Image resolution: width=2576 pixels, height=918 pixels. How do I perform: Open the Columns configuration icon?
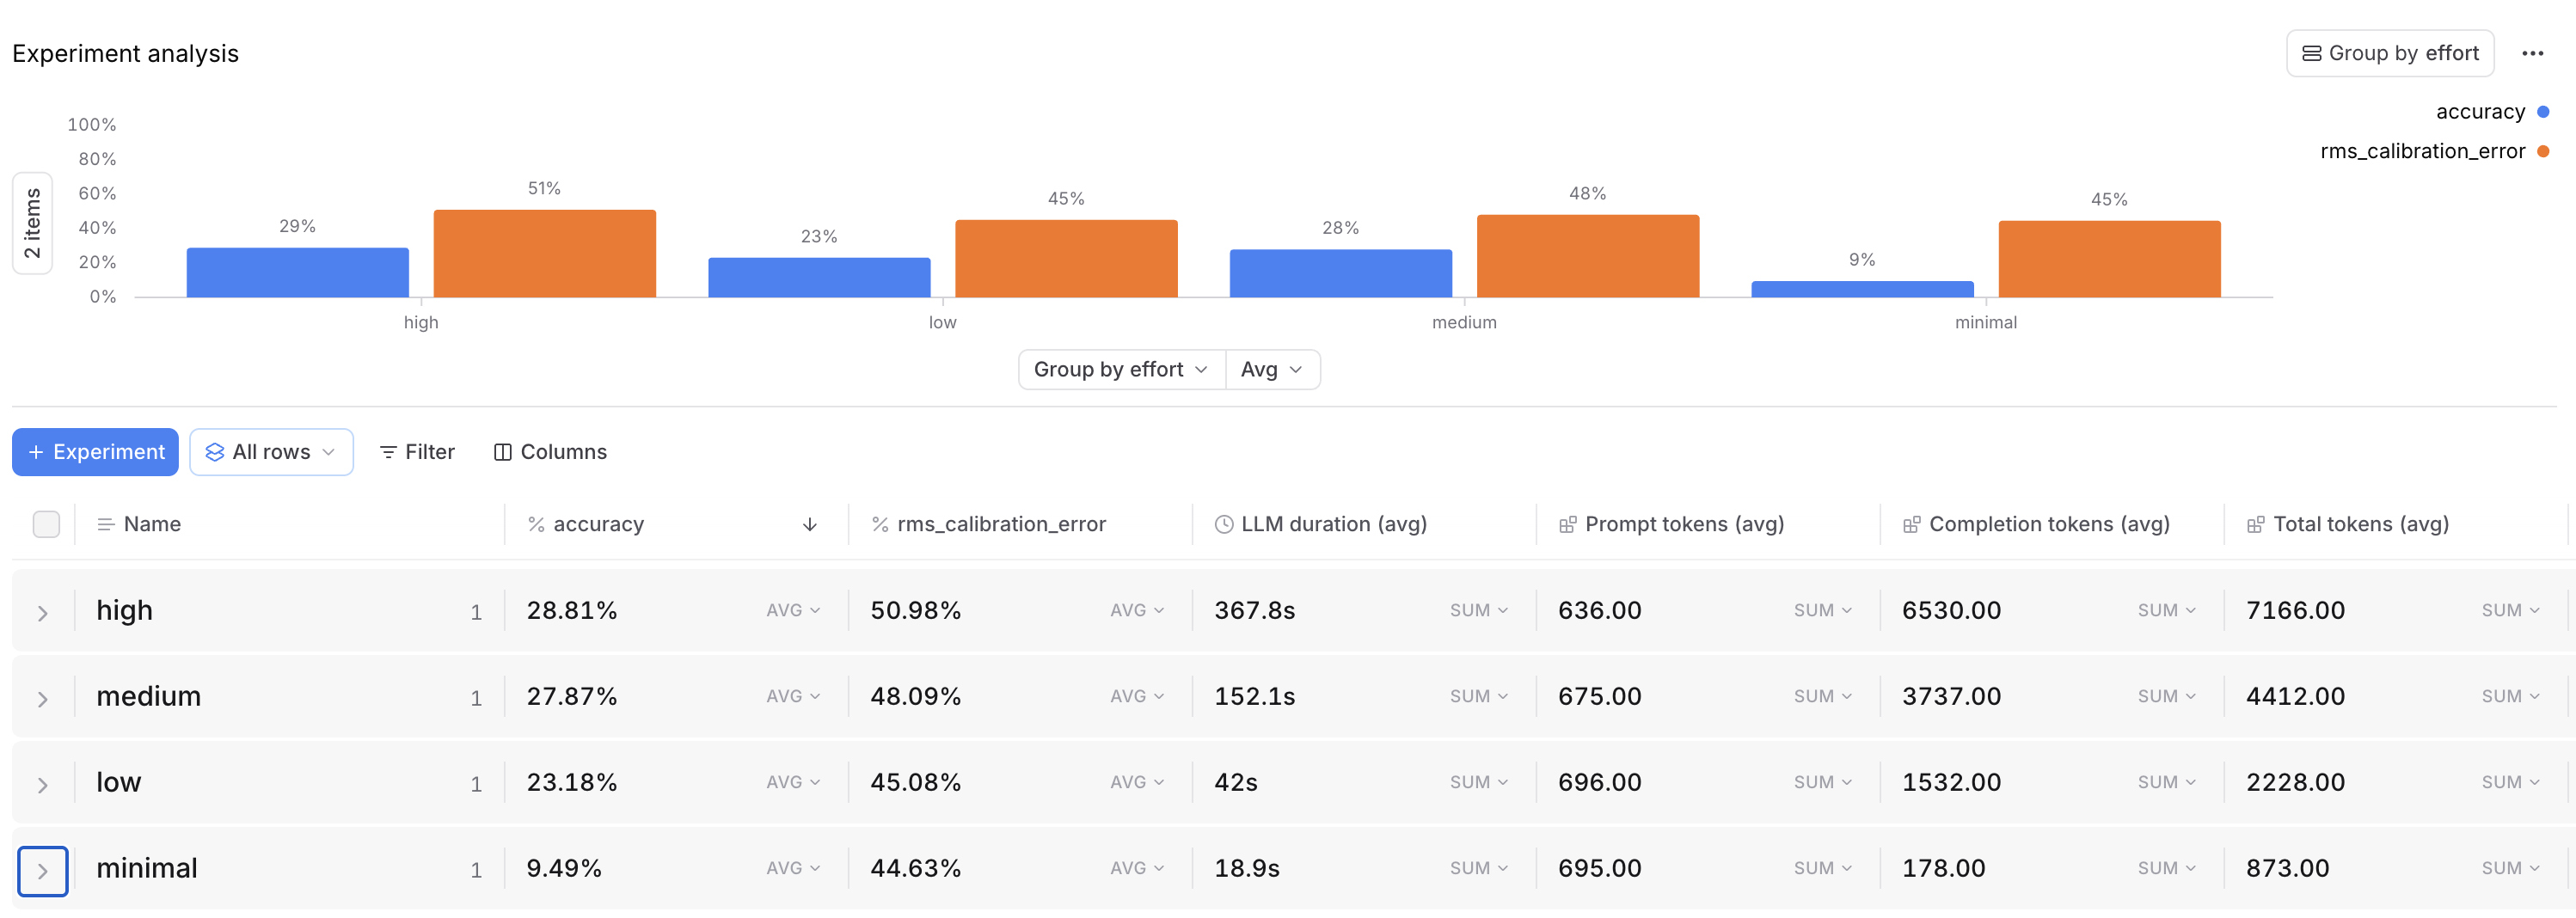click(x=503, y=451)
